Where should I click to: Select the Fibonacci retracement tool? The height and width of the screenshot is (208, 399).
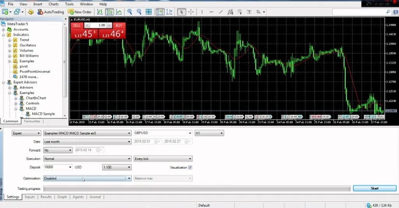tap(240, 12)
